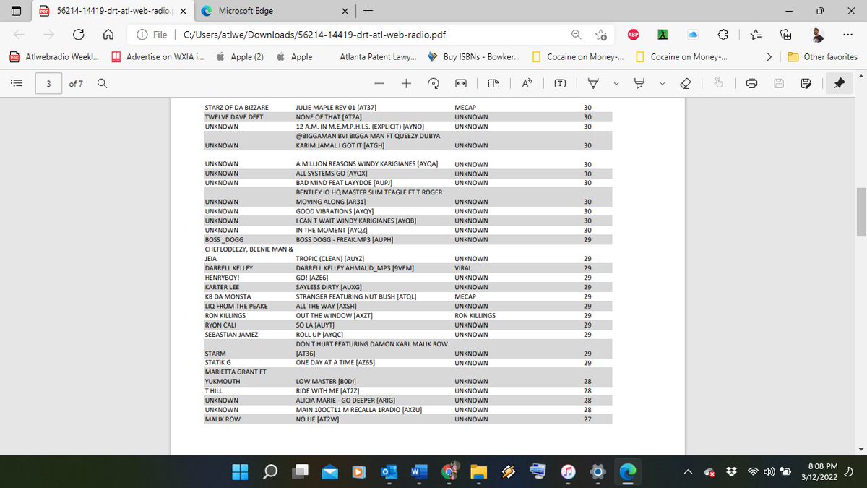Screen dimensions: 867x488
Task: Open Buy ISBNs - Bowker bookmark
Action: coord(475,56)
